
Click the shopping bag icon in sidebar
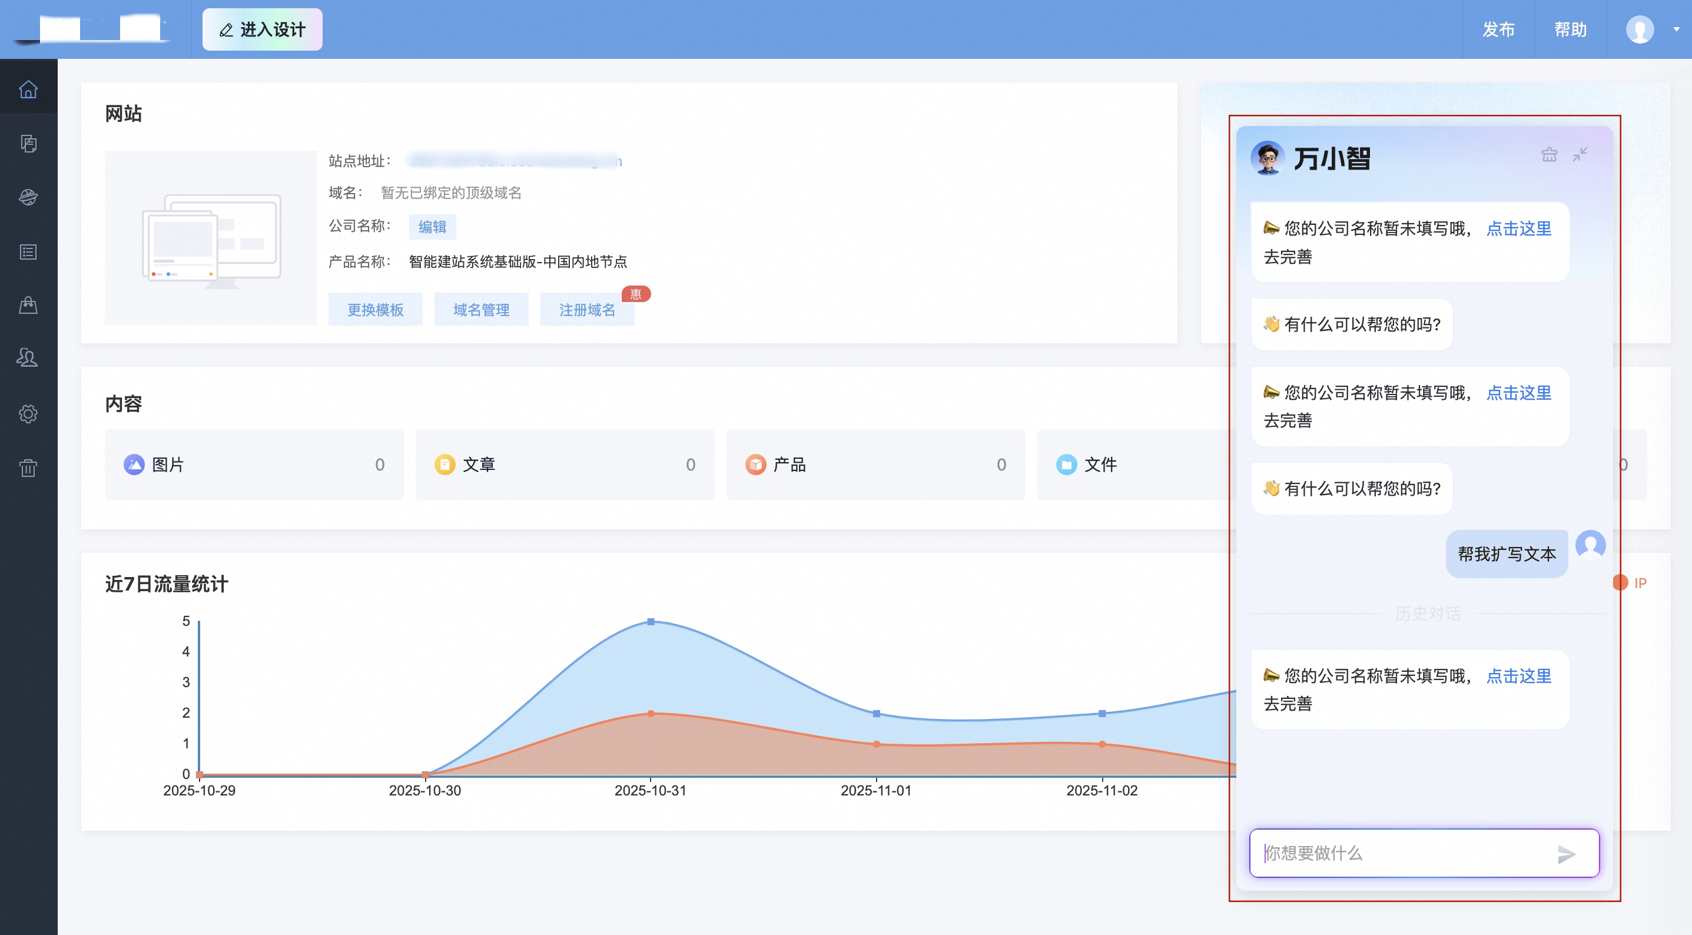[x=28, y=305]
